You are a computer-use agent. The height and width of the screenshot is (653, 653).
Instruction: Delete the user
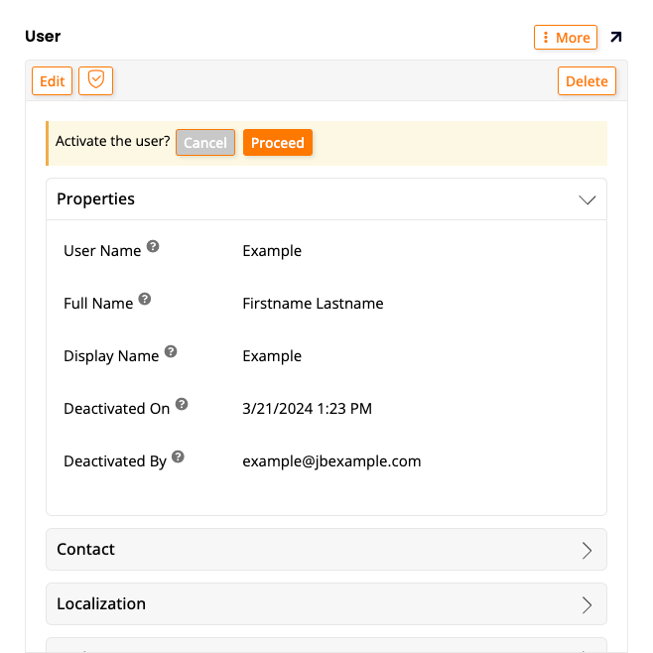pos(587,81)
